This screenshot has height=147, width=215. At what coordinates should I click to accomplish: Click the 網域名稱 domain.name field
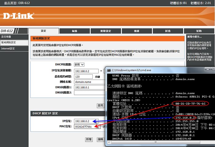89,82
